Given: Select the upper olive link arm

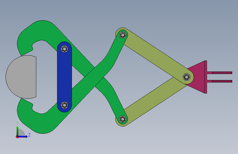Looking at the screenshot, I should 155,56.
